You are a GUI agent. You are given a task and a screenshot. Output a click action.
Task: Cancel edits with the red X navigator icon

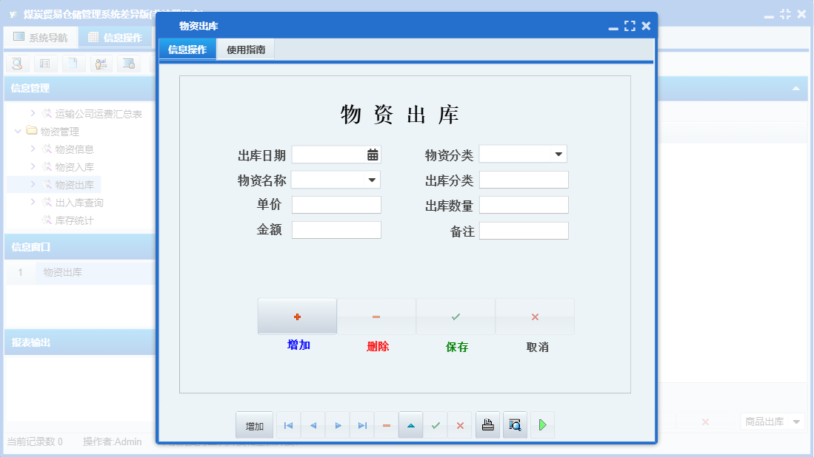pyautogui.click(x=460, y=424)
